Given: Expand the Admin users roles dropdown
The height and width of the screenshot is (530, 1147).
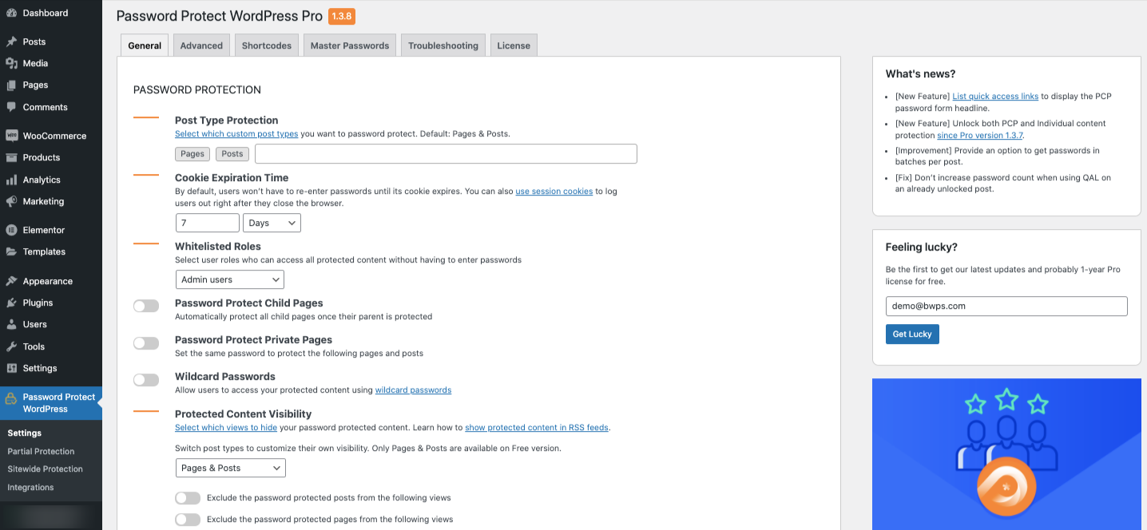Looking at the screenshot, I should click(229, 279).
